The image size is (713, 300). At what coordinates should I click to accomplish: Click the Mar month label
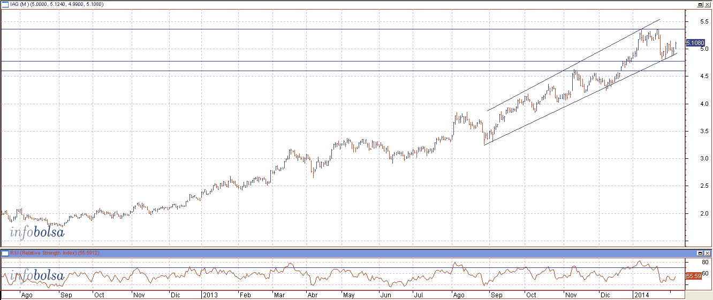point(279,295)
